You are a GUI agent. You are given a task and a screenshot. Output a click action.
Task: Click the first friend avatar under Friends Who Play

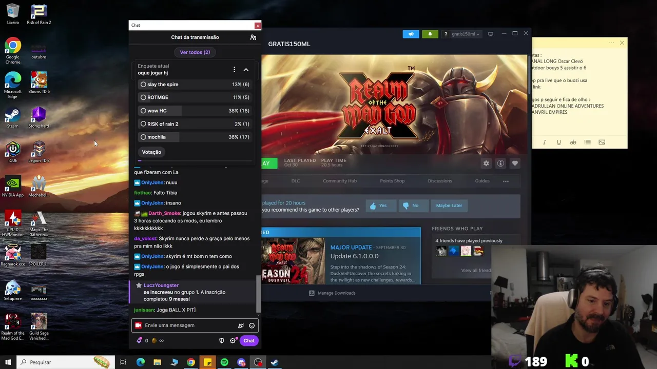click(441, 251)
